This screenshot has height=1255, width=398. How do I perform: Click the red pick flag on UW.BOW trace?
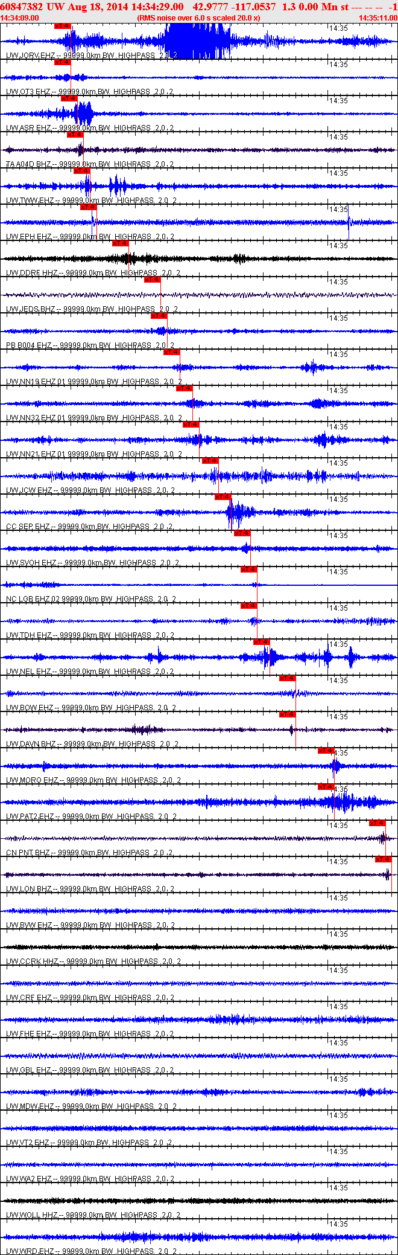tap(288, 678)
